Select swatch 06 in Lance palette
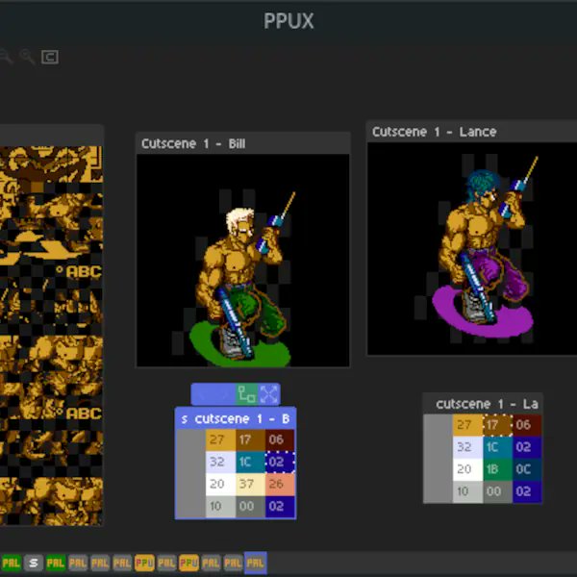Image resolution: width=577 pixels, height=577 pixels. (x=527, y=425)
